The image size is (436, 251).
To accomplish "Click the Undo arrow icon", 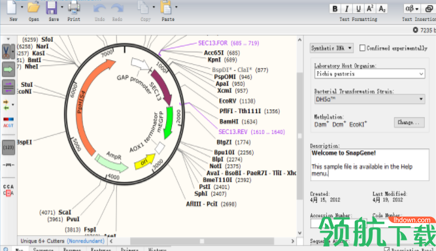I will point(99,8).
